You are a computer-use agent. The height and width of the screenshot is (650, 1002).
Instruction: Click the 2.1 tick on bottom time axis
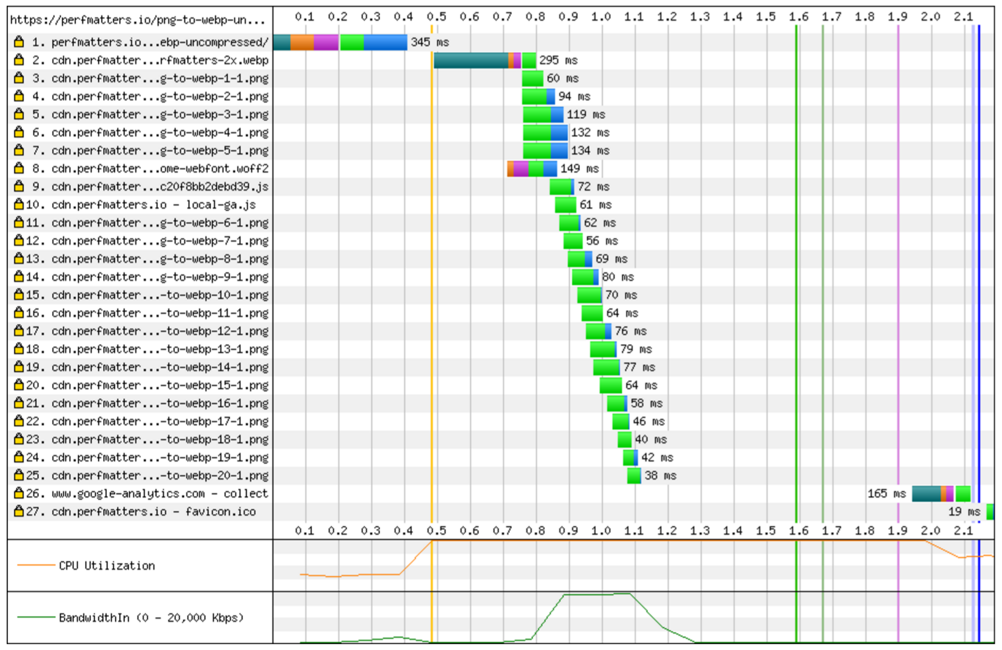963,530
